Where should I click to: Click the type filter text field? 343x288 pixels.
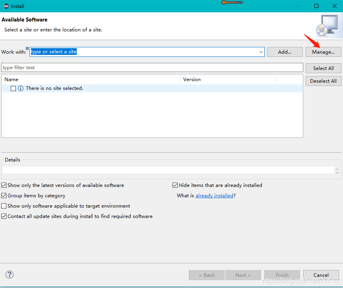pyautogui.click(x=152, y=68)
